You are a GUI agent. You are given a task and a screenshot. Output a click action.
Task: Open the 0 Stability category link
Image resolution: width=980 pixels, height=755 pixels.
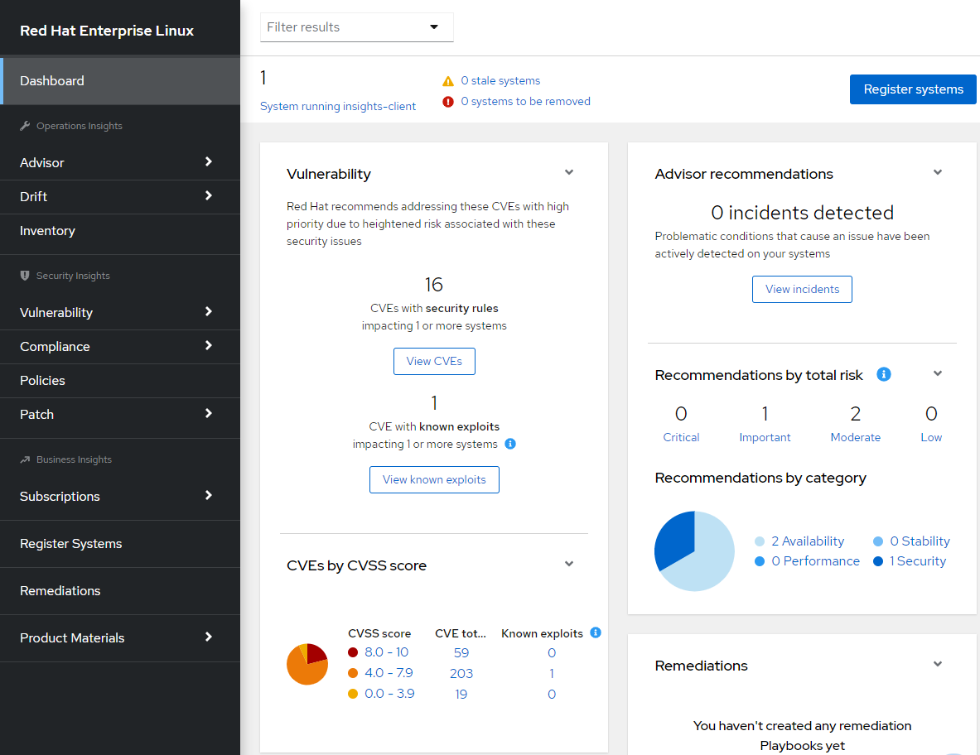point(920,541)
